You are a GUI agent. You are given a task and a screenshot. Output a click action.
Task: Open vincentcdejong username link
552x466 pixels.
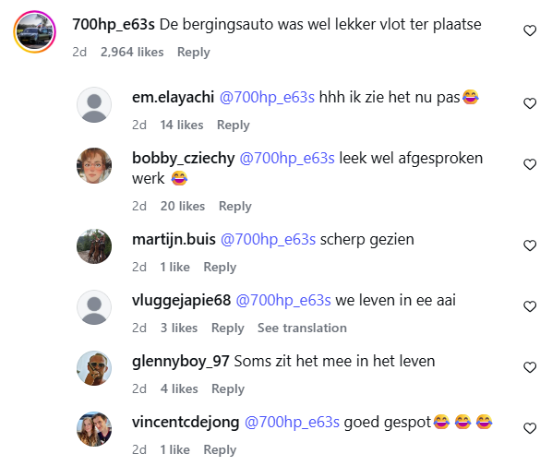pos(186,422)
